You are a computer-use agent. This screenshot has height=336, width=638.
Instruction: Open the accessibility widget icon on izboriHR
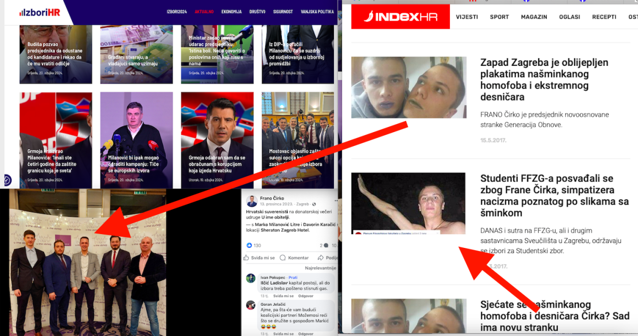(x=7, y=180)
